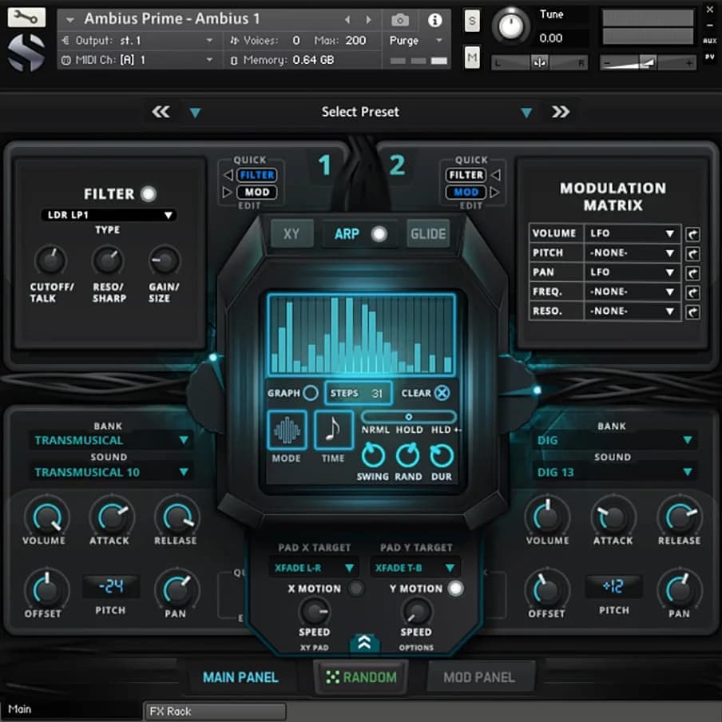
Task: Go to the previous preset with double-left arrows
Action: pos(161,112)
